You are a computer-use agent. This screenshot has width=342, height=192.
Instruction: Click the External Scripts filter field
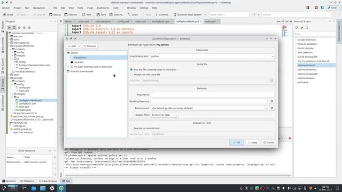pos(314,34)
